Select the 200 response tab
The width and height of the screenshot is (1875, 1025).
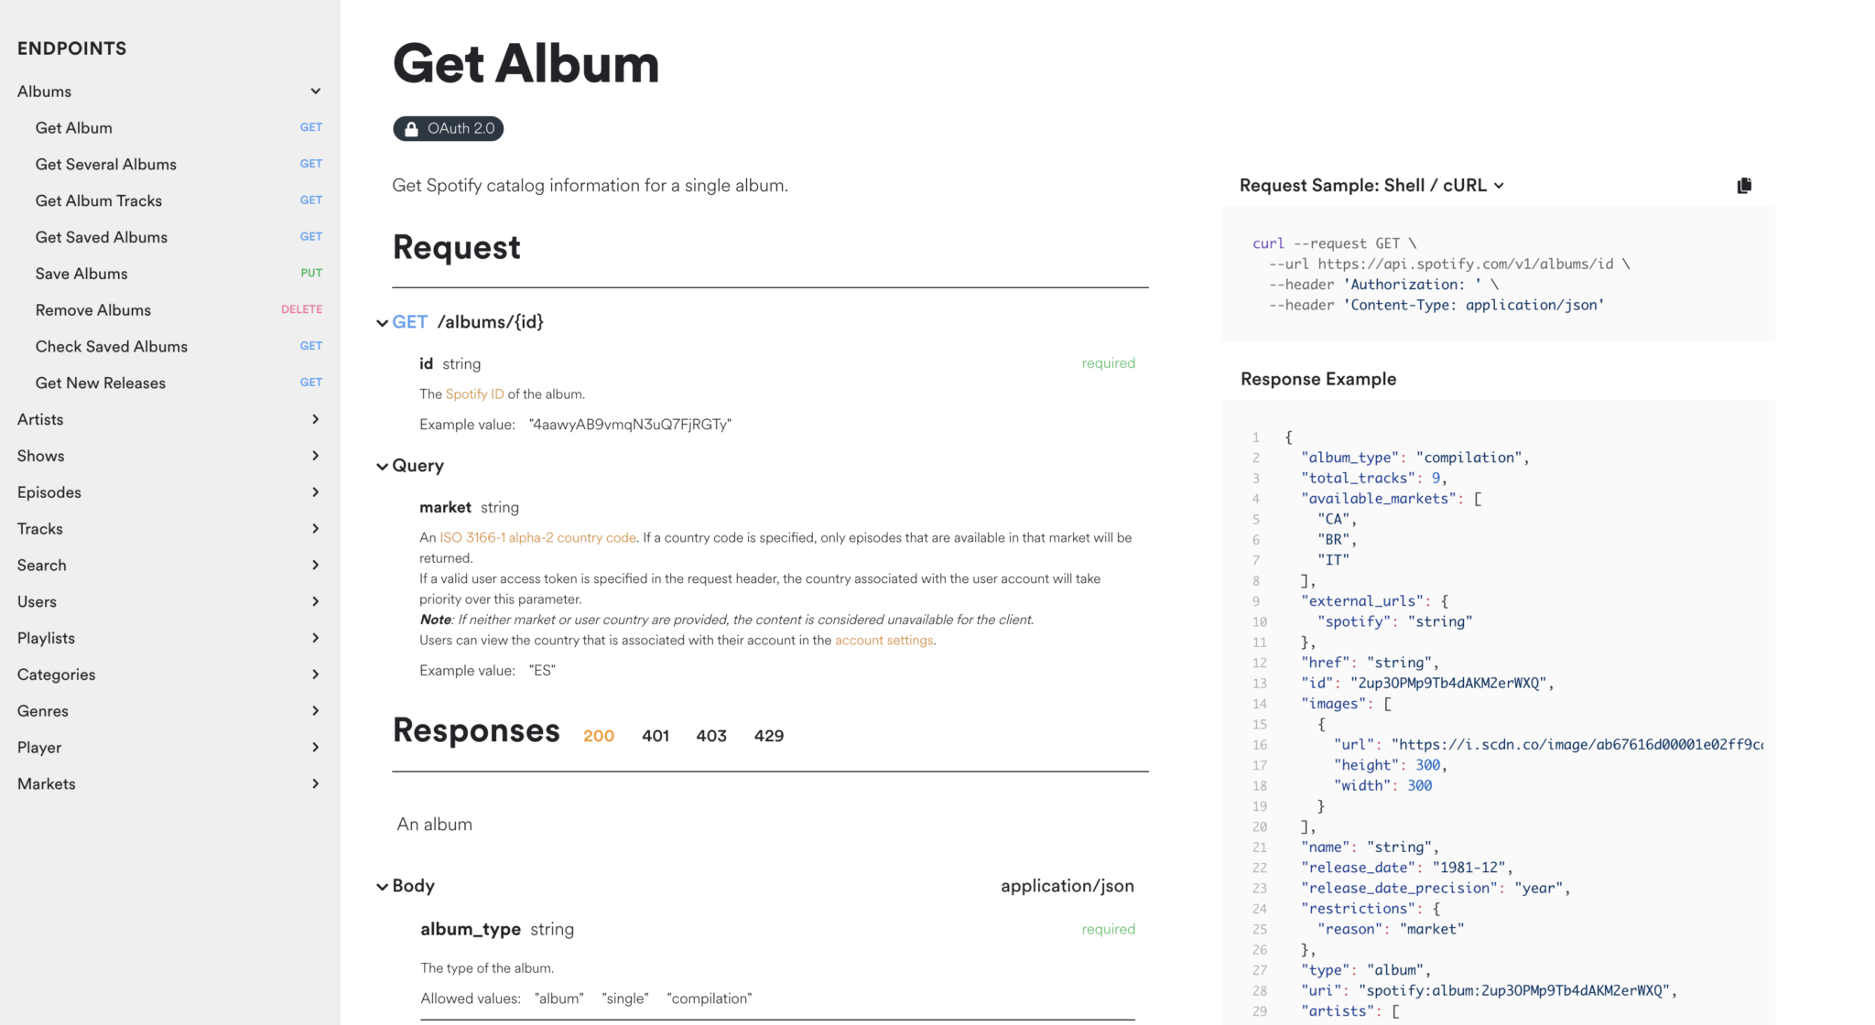(598, 736)
